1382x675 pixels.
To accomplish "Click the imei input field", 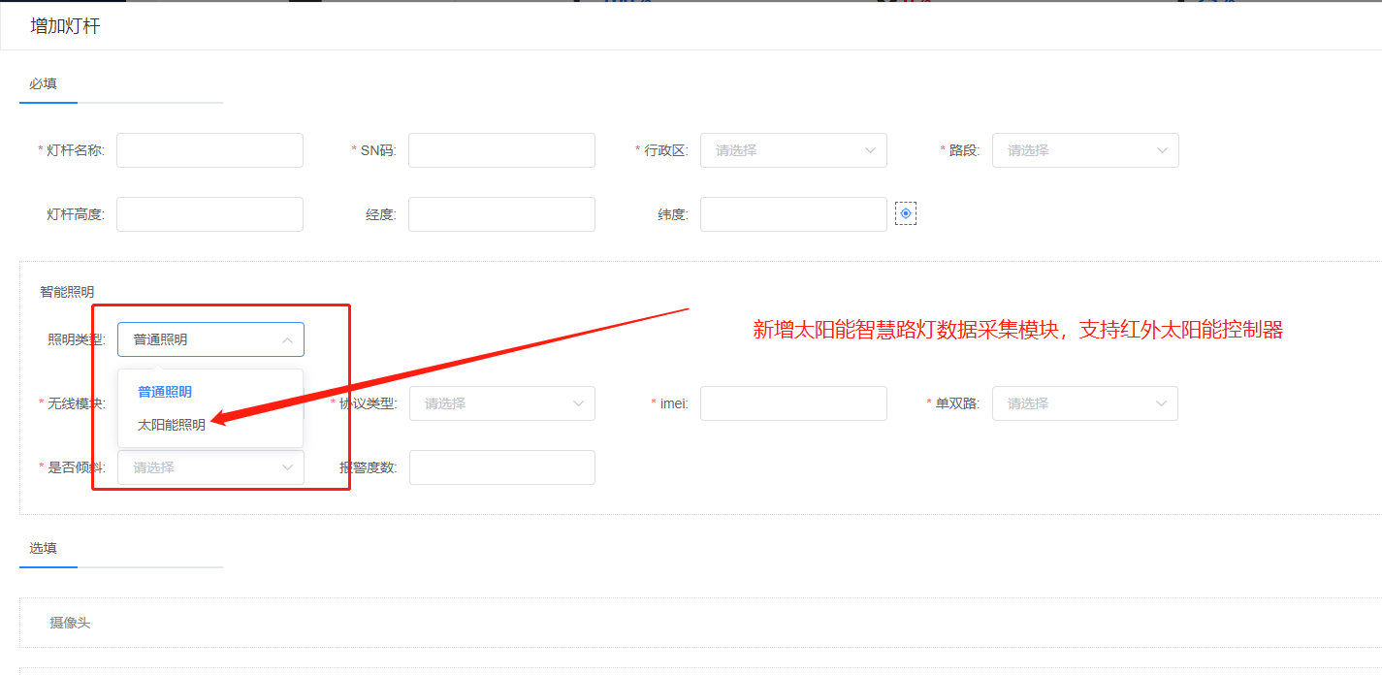I will tap(793, 403).
